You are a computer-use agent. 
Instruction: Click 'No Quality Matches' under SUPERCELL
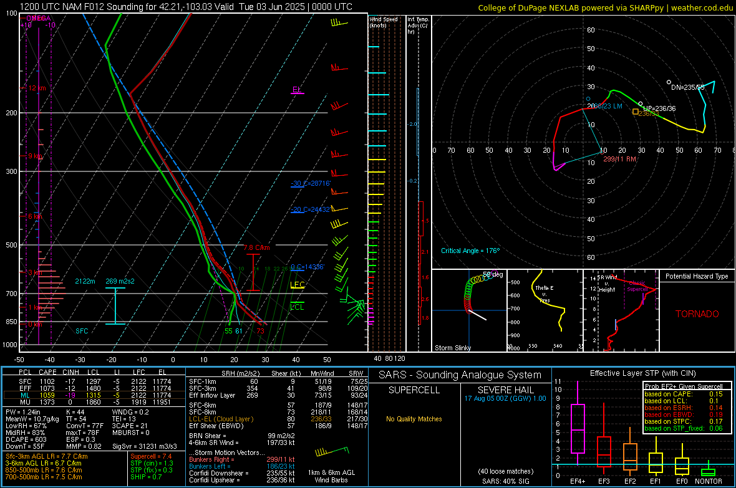[414, 419]
